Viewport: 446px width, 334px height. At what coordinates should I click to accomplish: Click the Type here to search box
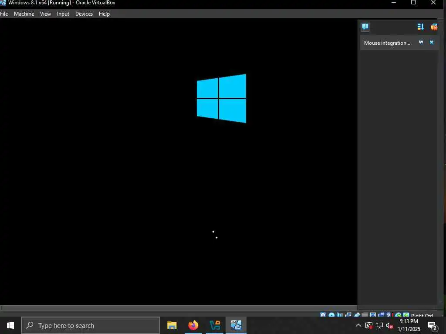coord(91,325)
